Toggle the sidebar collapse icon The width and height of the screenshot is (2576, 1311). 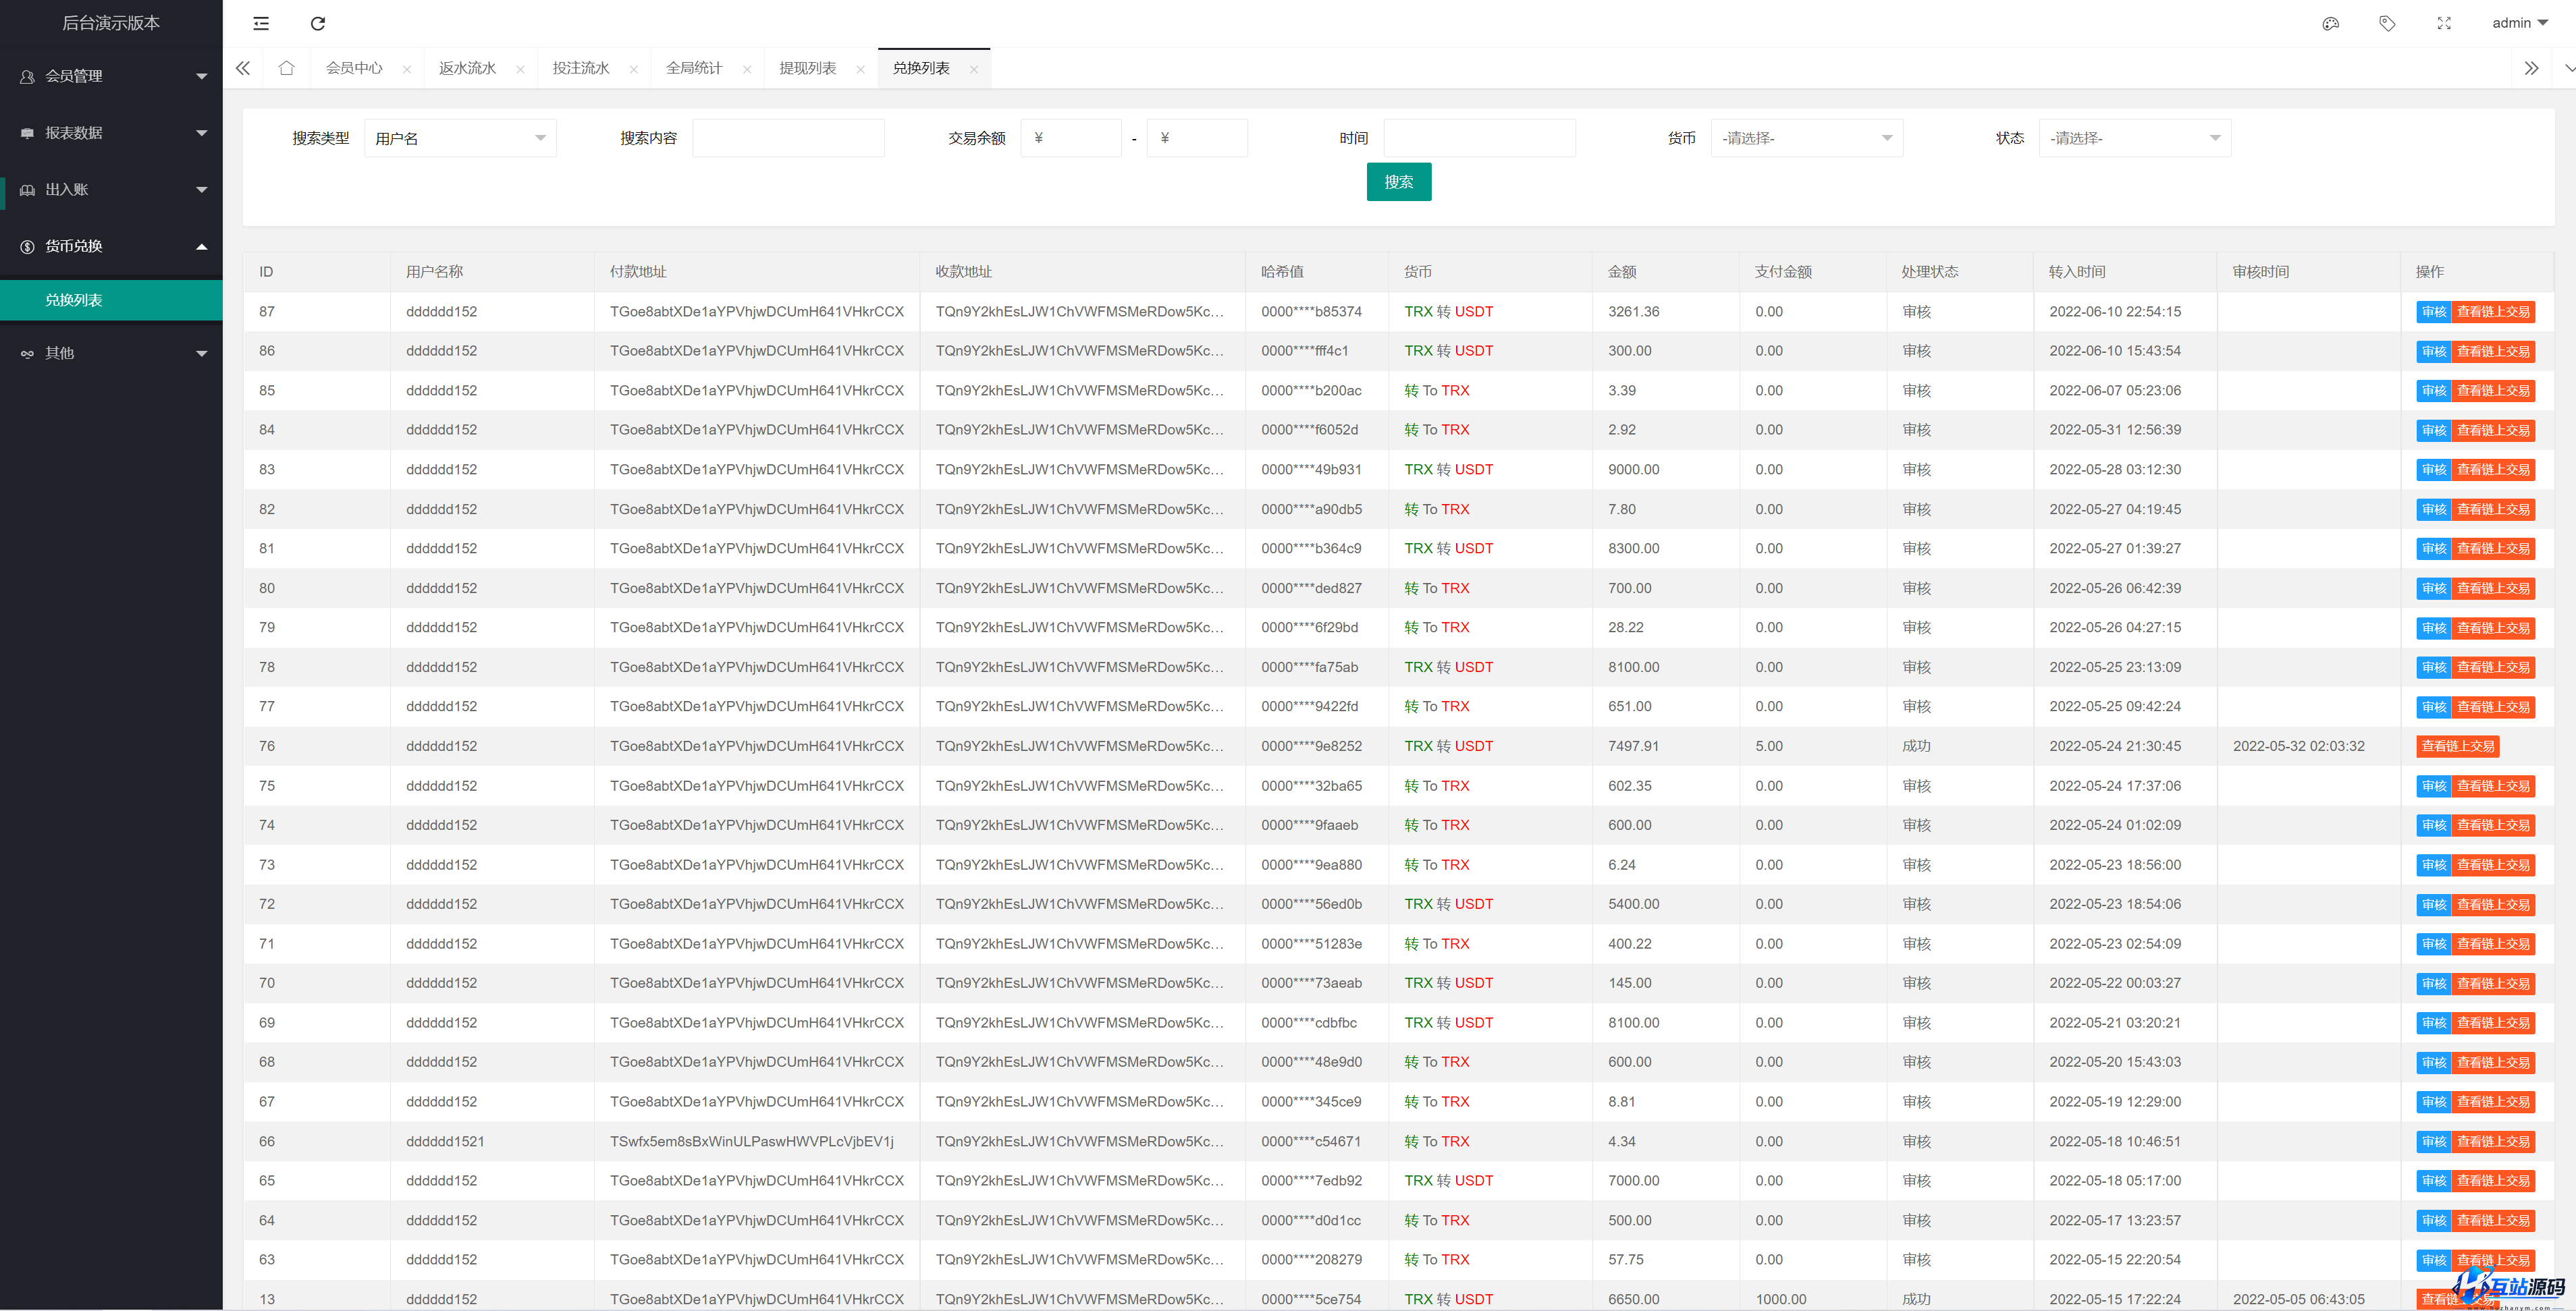tap(261, 23)
